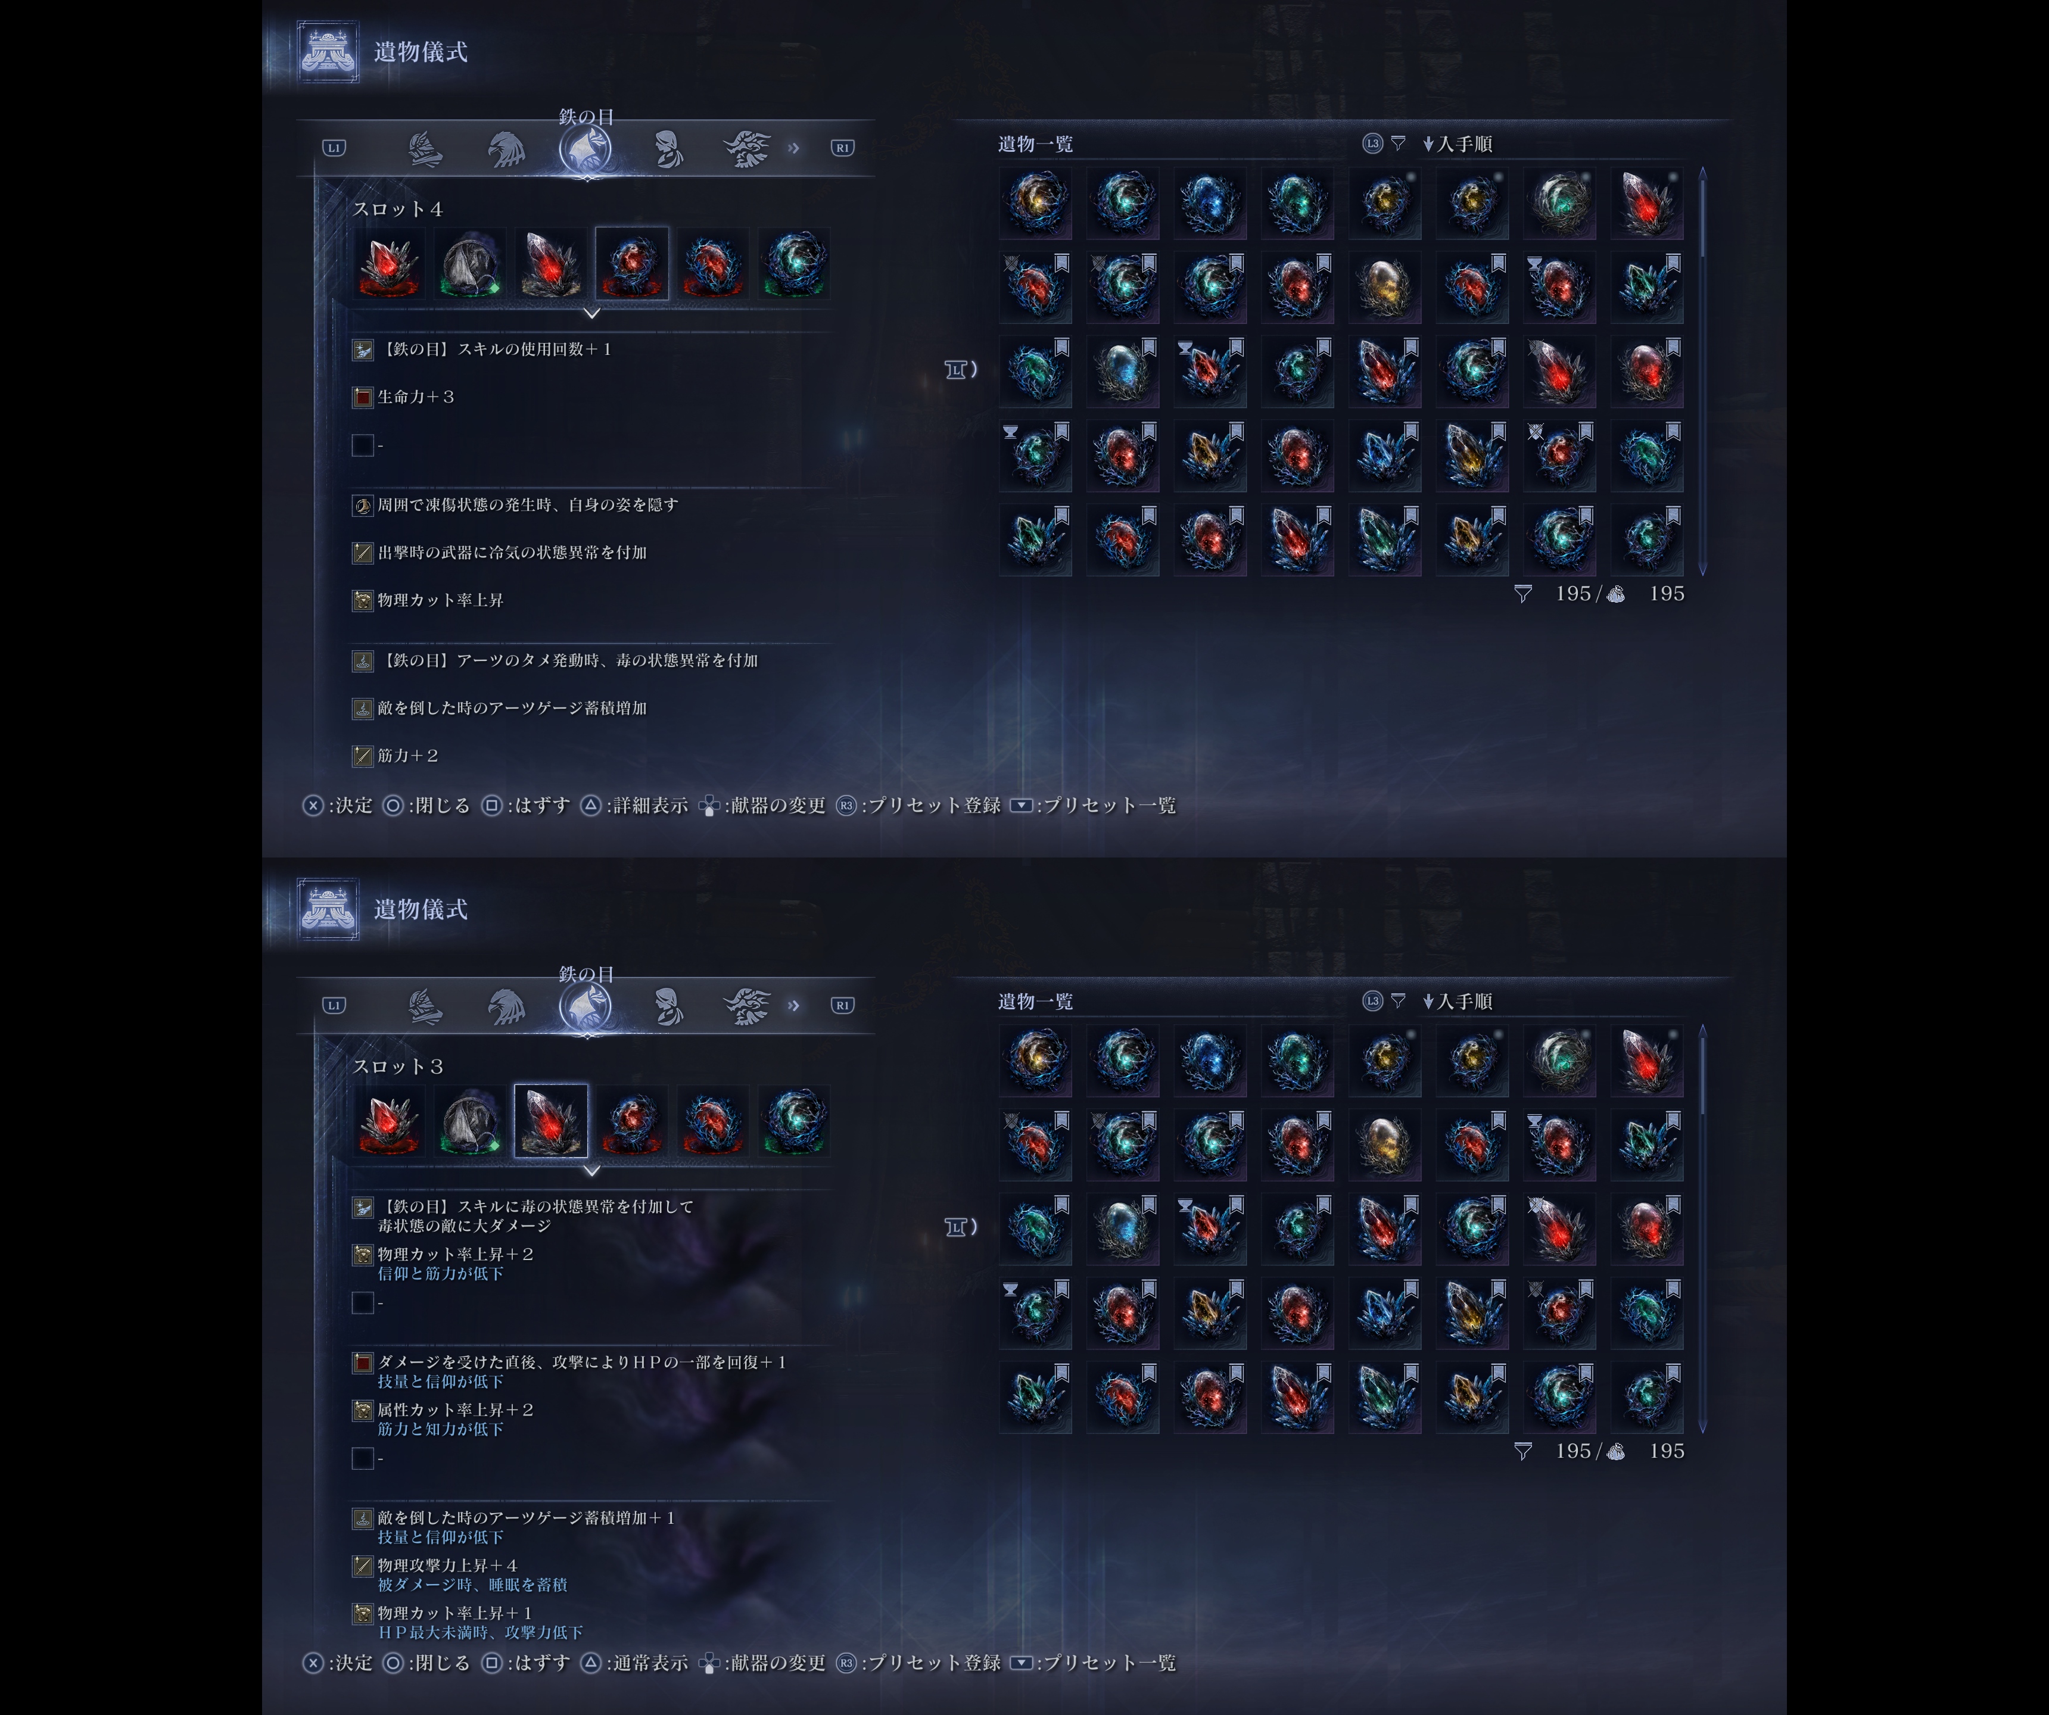2049x1715 pixels.
Task: Choose the dark helmet relic in スロット4 row
Action: pyautogui.click(x=471, y=263)
